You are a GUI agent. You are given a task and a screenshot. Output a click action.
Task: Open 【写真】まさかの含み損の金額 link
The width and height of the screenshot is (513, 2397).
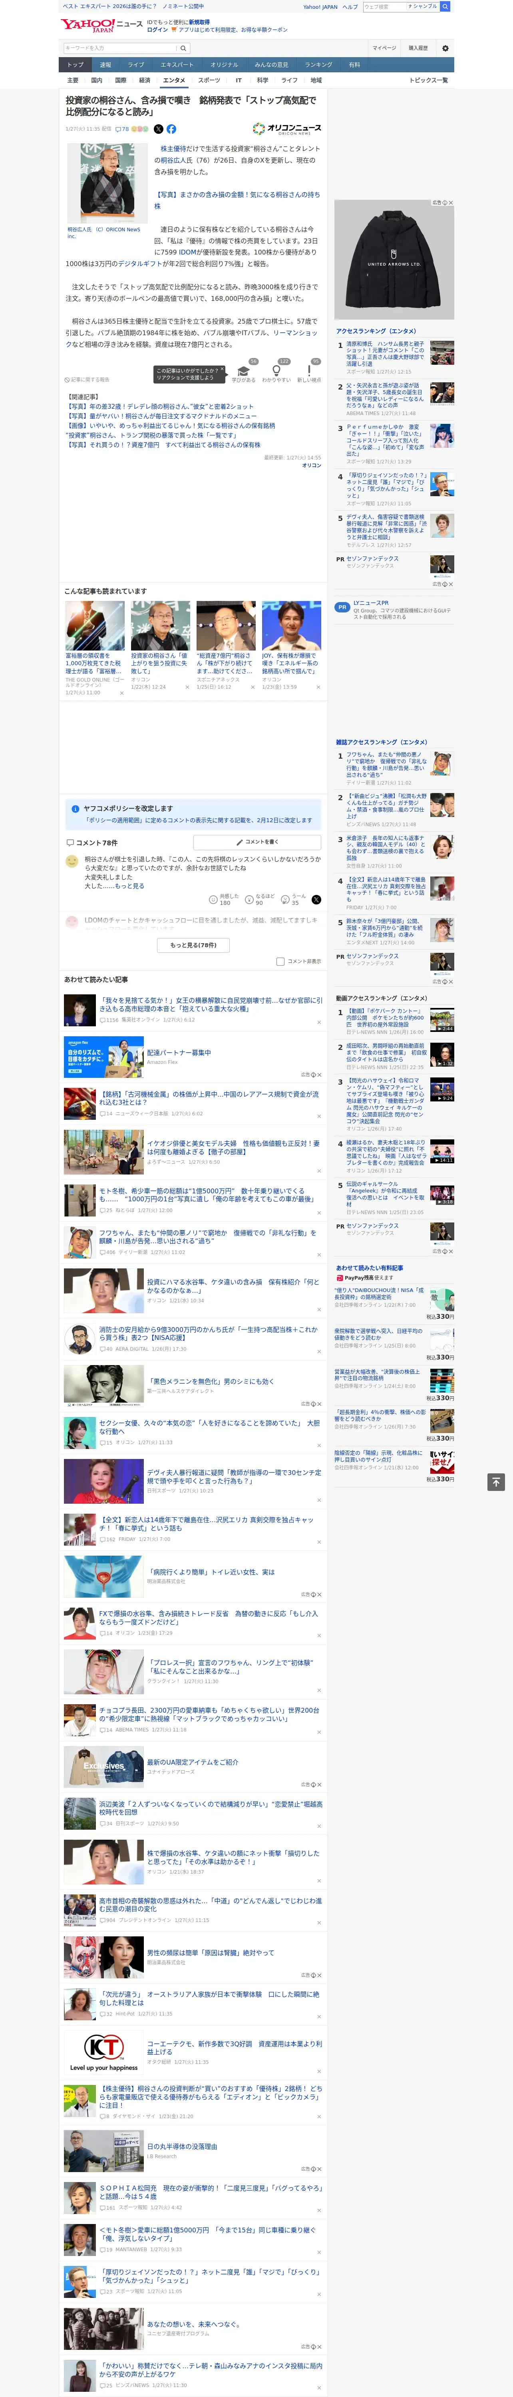[x=237, y=200]
